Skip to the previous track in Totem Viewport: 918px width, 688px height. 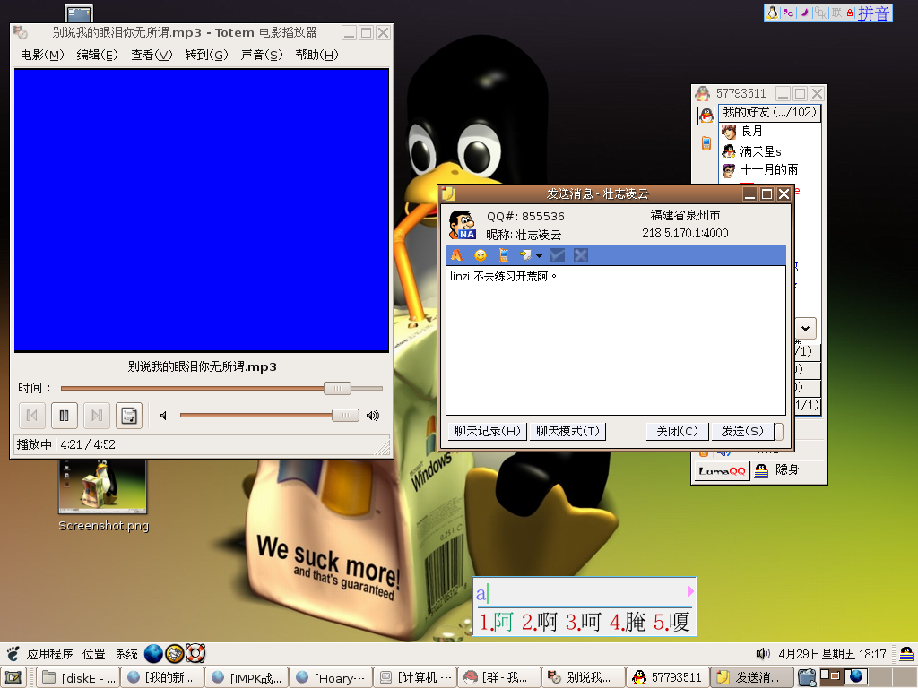[31, 416]
